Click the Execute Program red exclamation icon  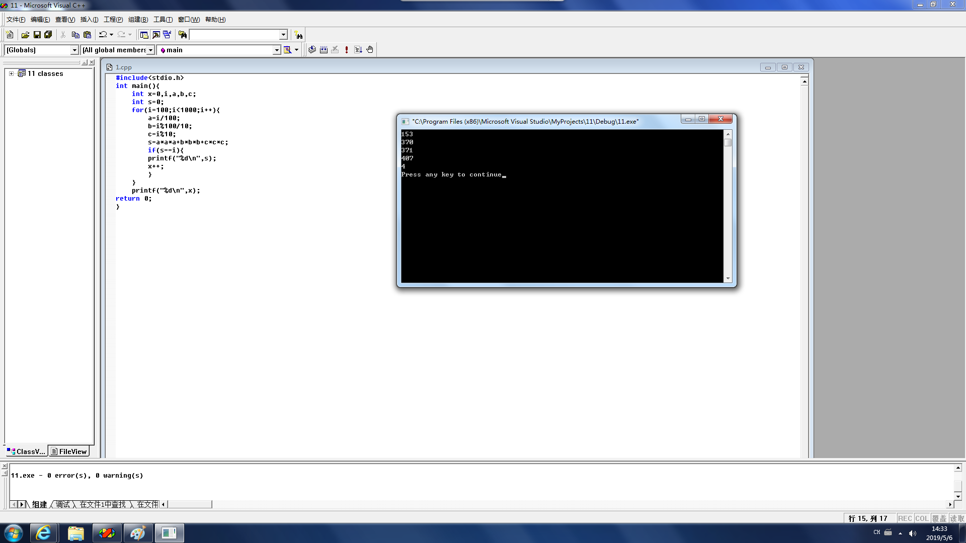click(347, 50)
